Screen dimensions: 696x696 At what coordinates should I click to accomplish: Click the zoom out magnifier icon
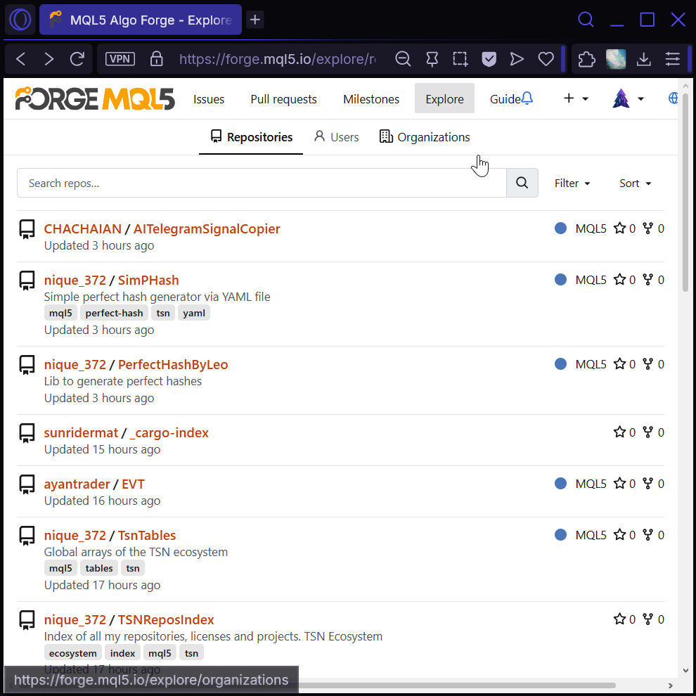403,58
